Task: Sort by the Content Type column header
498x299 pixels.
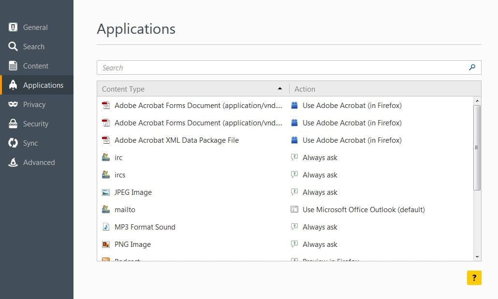Action: click(x=193, y=89)
